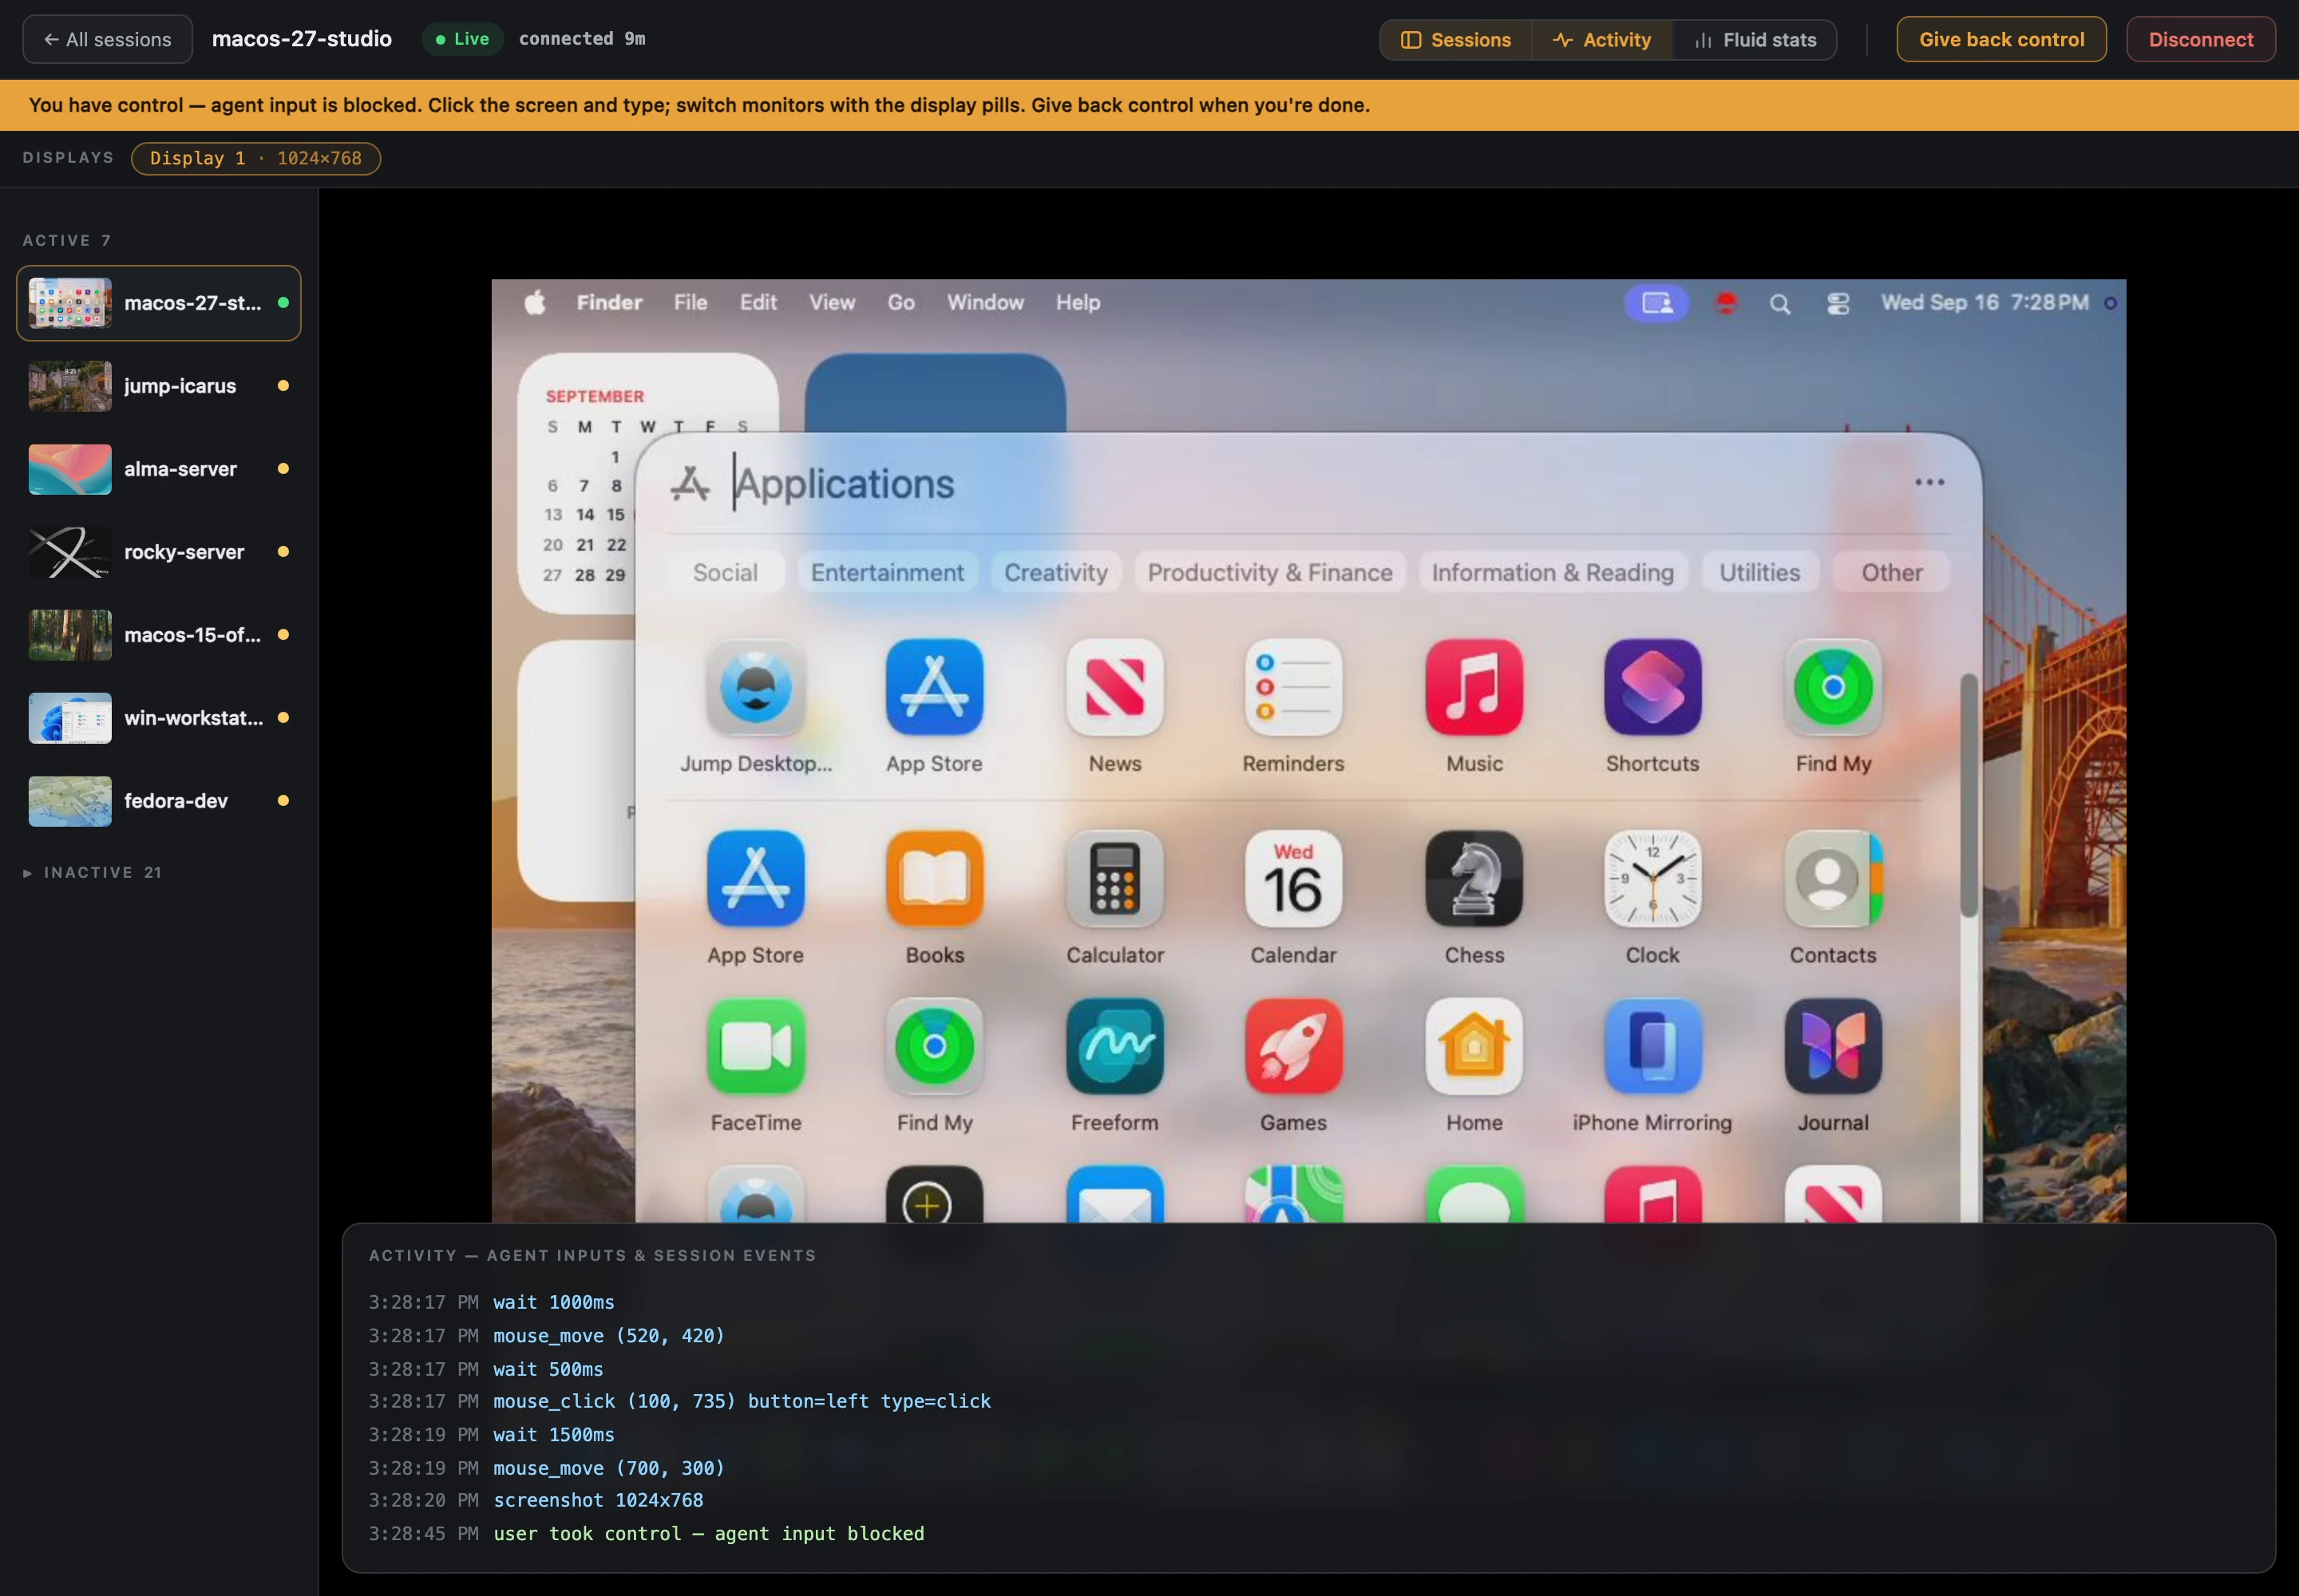
Task: Open App Store next to Books
Action: click(755, 879)
